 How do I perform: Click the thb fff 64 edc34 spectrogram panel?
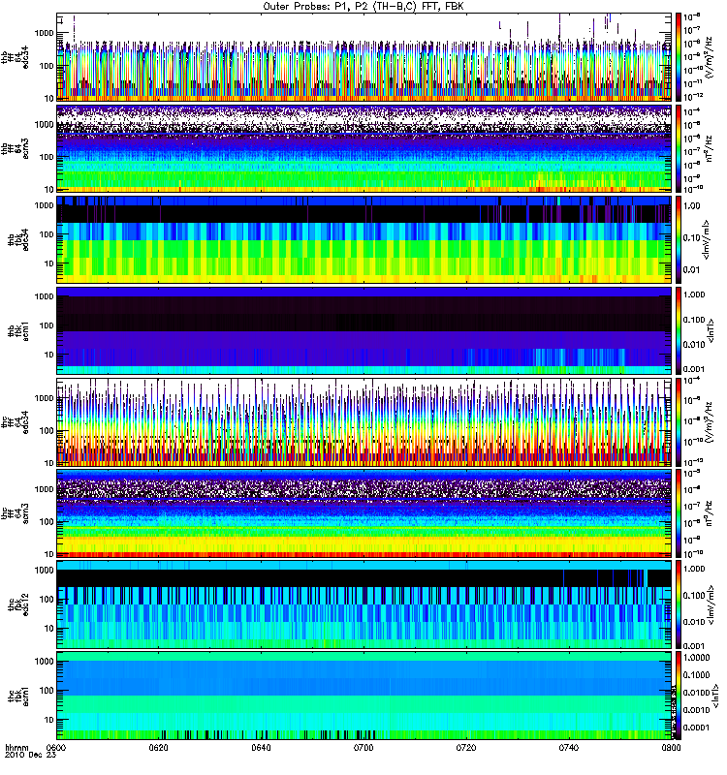364,57
